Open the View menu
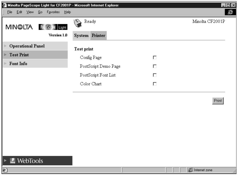 tap(30, 12)
